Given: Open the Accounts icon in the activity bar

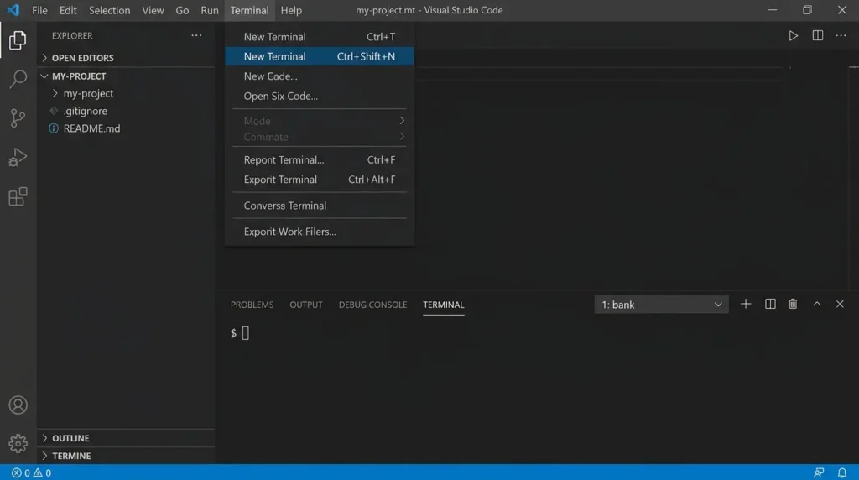Looking at the screenshot, I should 18,405.
